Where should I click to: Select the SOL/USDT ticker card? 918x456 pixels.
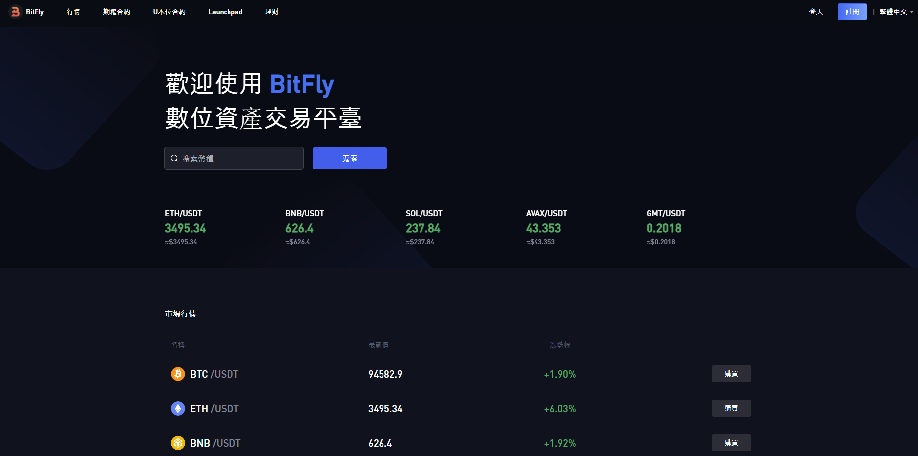(x=424, y=227)
